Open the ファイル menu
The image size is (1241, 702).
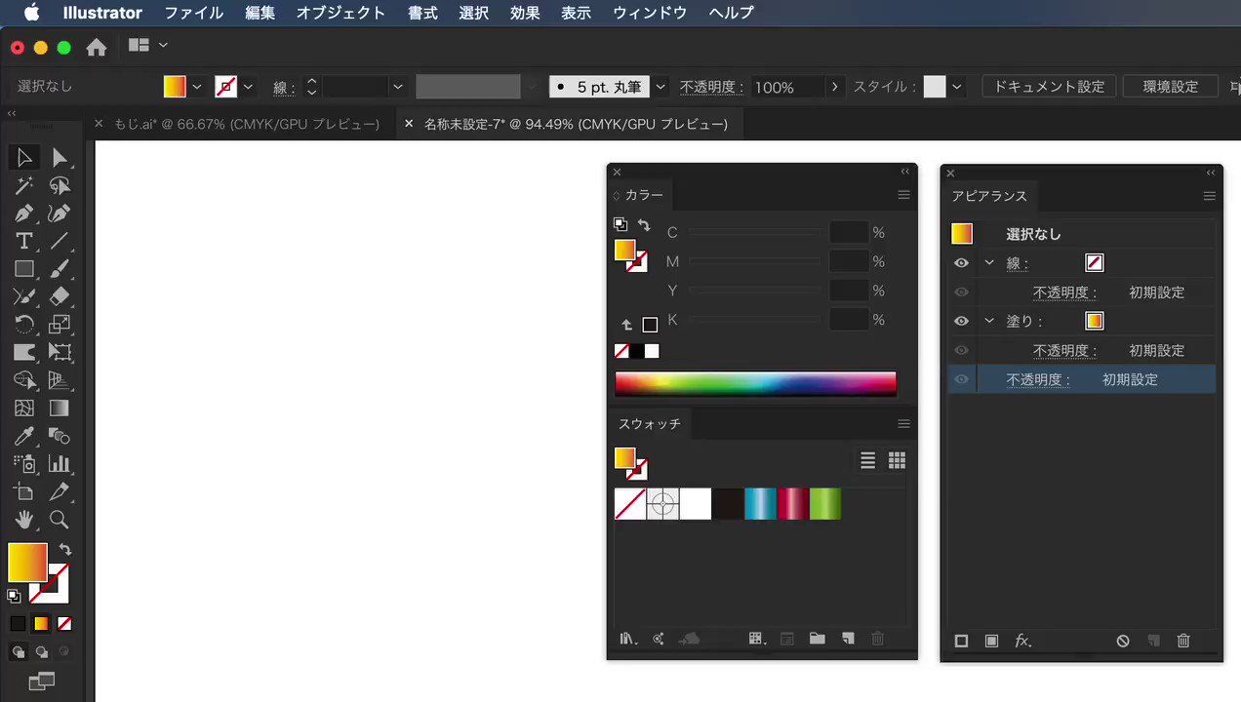[x=193, y=13]
